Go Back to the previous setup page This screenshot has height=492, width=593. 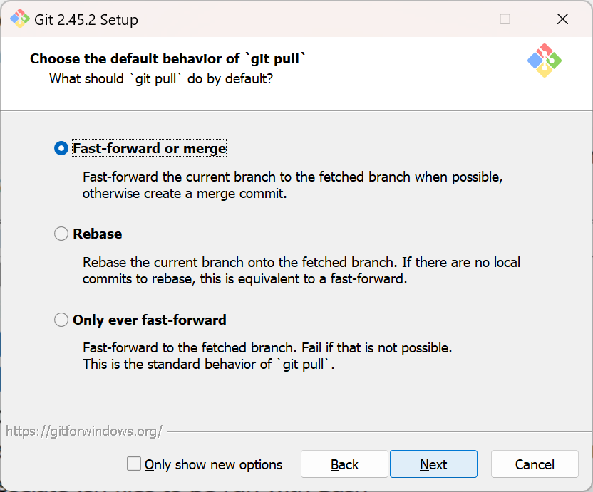pos(344,464)
